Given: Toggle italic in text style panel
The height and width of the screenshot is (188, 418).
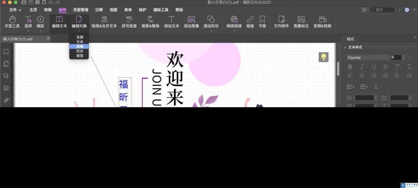Looking at the screenshot, I should coord(362,67).
